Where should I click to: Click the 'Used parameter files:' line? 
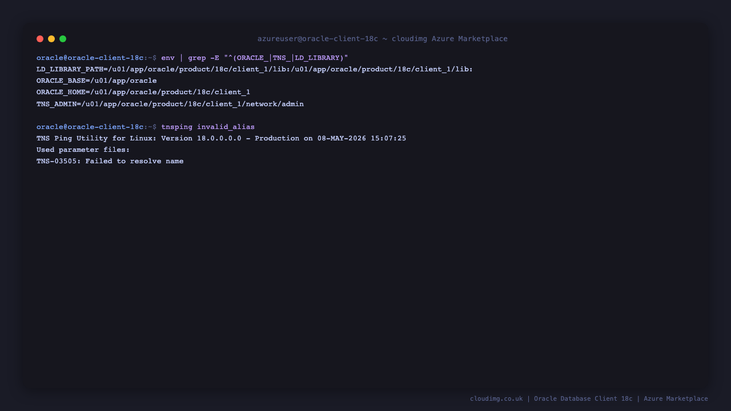click(x=83, y=150)
